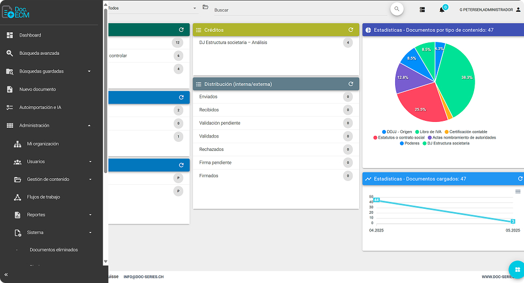Expand Búsquedas guardadas submenu
This screenshot has height=283, width=524.
[x=89, y=71]
